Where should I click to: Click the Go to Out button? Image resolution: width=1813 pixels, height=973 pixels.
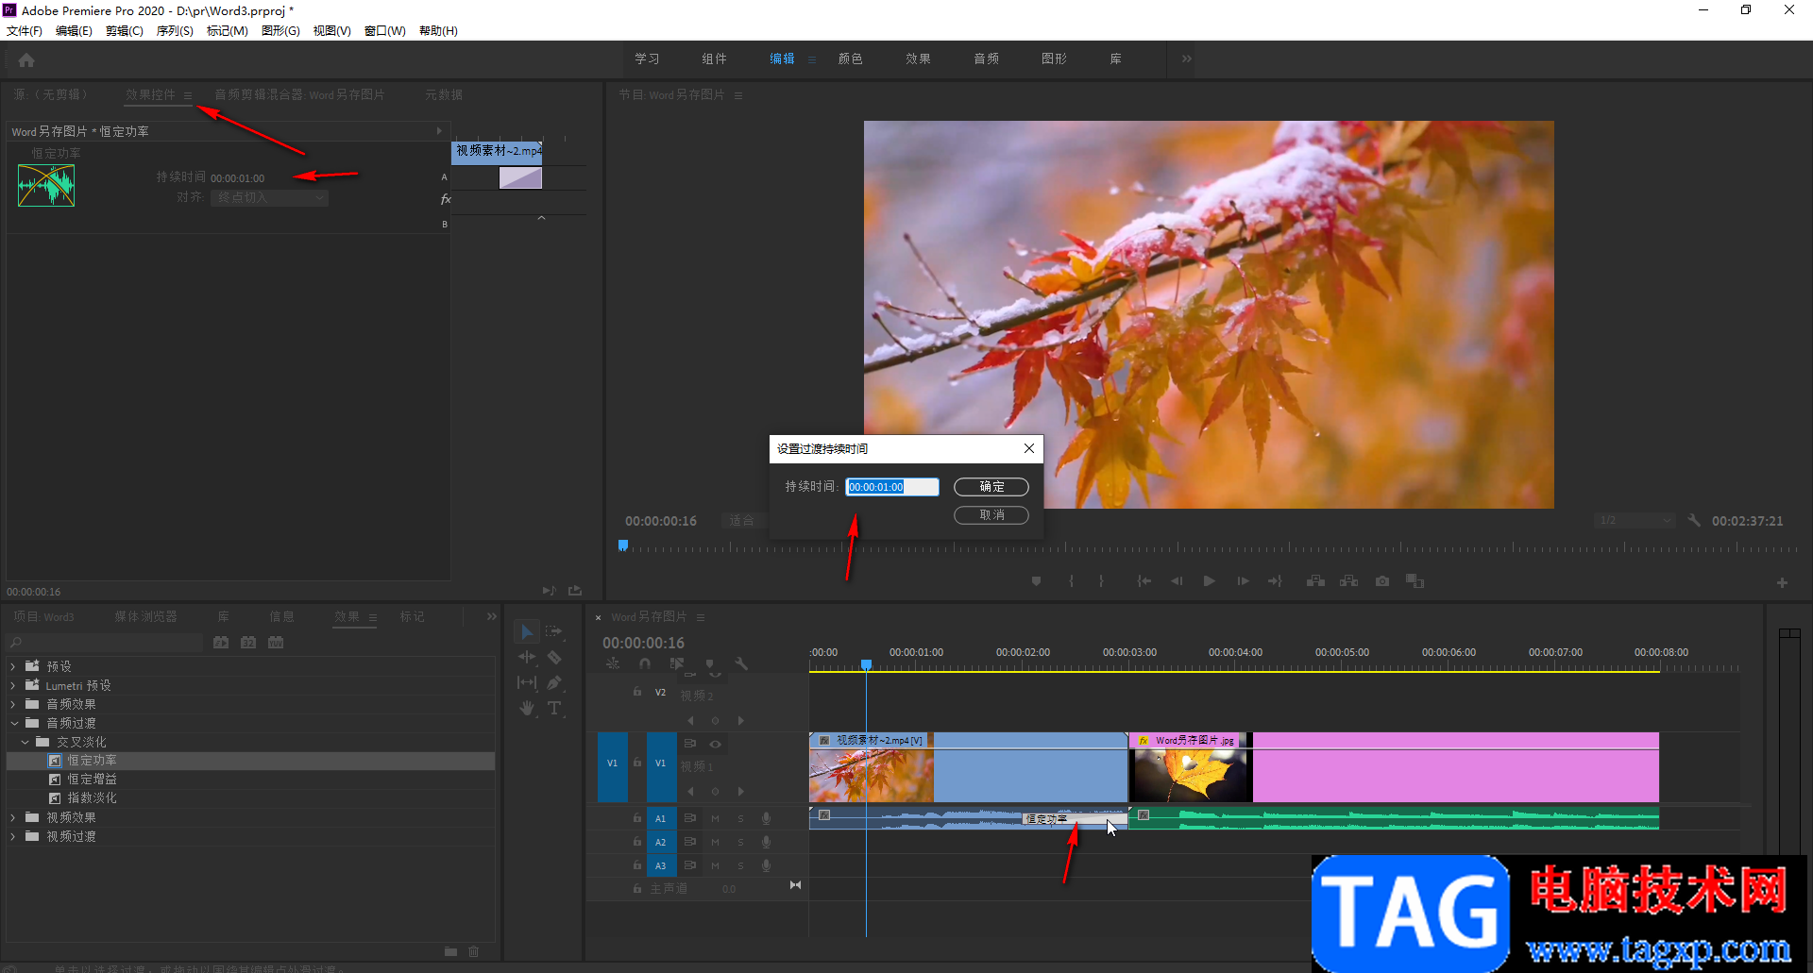[1275, 581]
